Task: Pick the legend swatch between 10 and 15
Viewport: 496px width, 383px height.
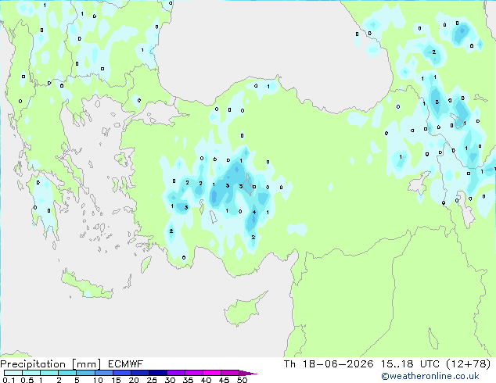Action: pos(104,373)
